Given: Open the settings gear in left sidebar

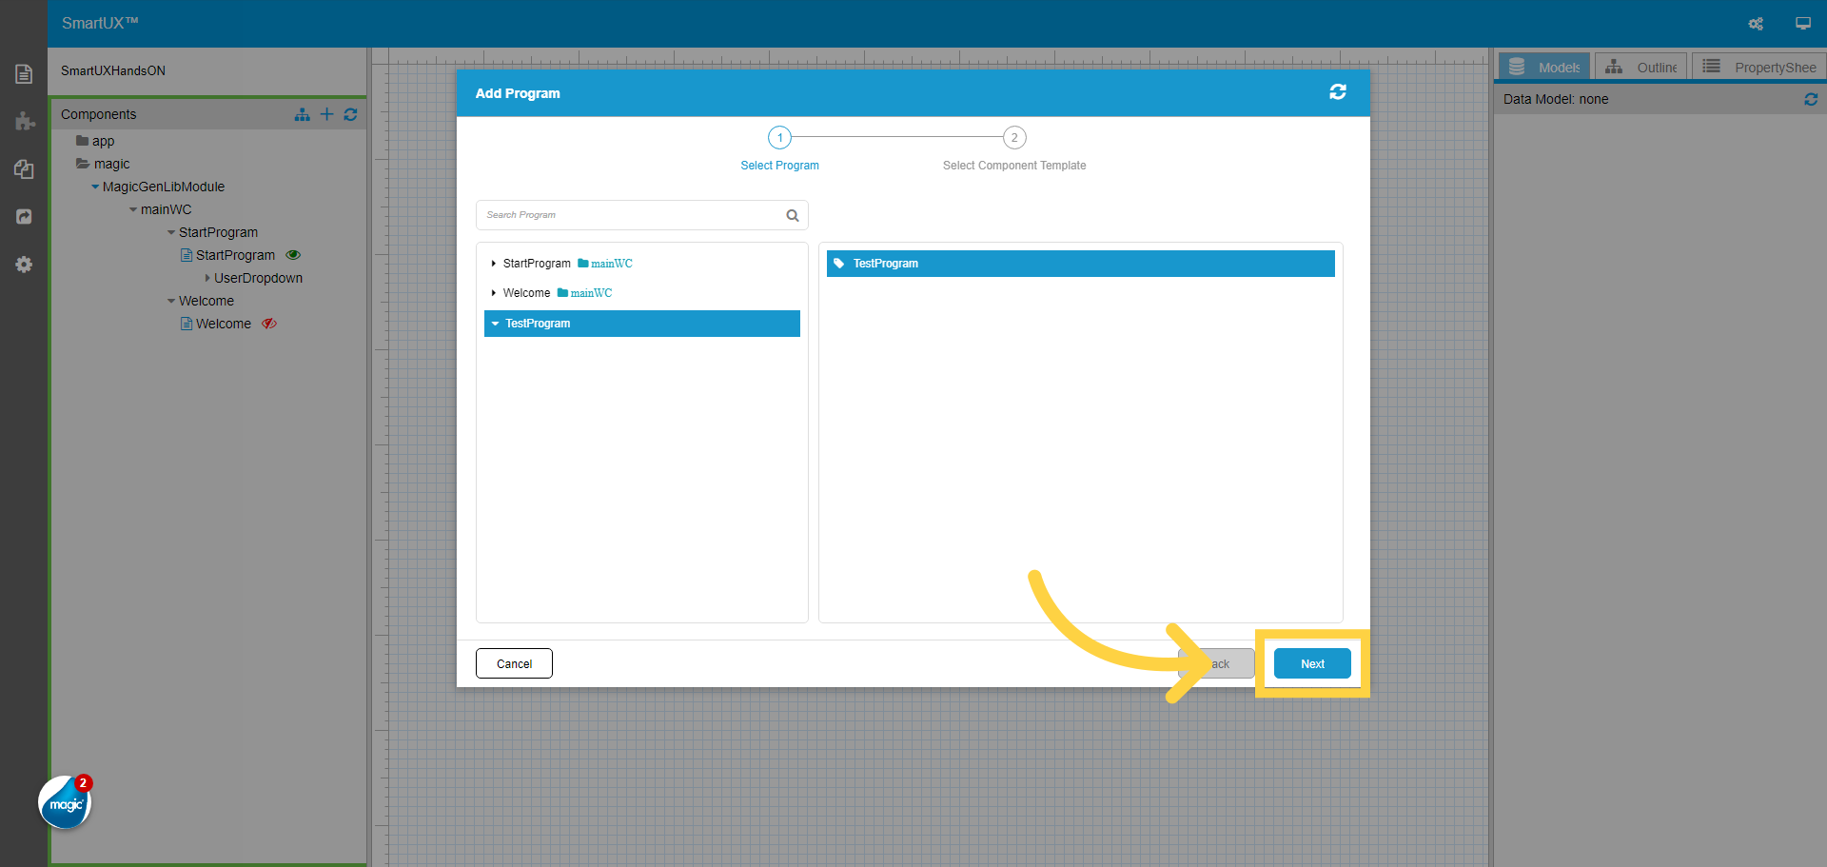Looking at the screenshot, I should point(24,265).
